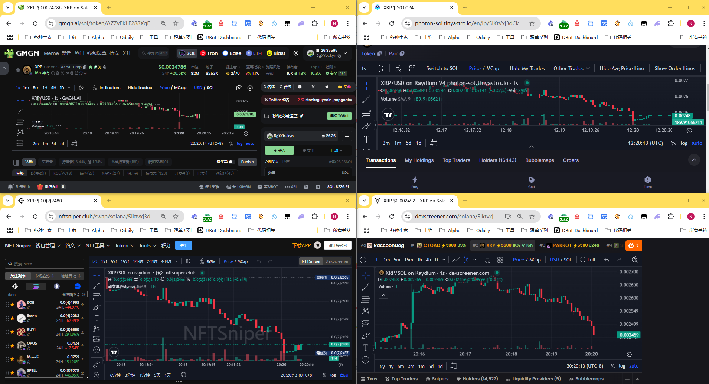Open NFT Sniper Telegram icon

(x=317, y=245)
